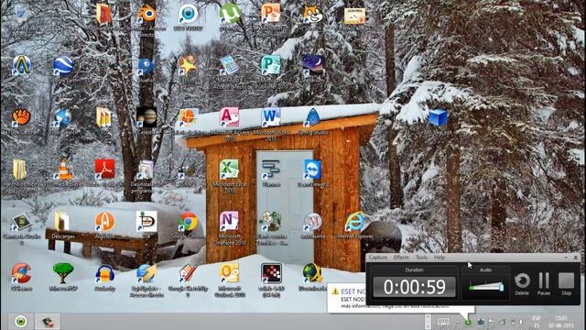Open the Help menu in the recorder
The width and height of the screenshot is (586, 330).
click(x=439, y=258)
